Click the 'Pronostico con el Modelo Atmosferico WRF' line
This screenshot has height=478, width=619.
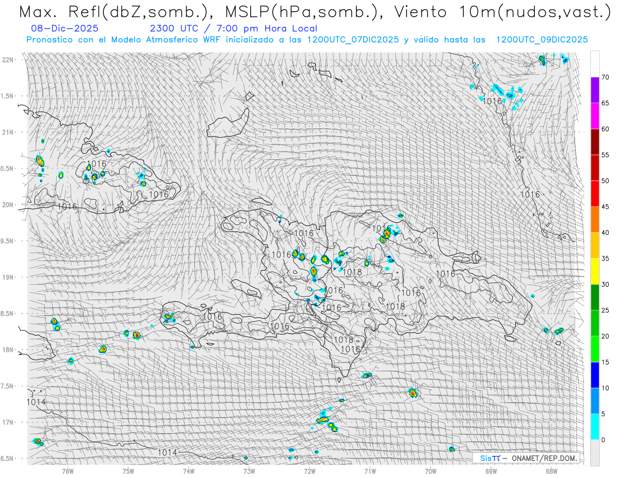click(307, 40)
